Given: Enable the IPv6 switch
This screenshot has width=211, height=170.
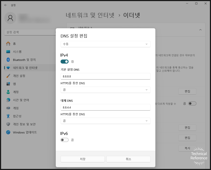Looking at the screenshot, I should (x=64, y=139).
